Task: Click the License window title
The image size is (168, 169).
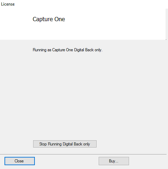Action: [8, 4]
